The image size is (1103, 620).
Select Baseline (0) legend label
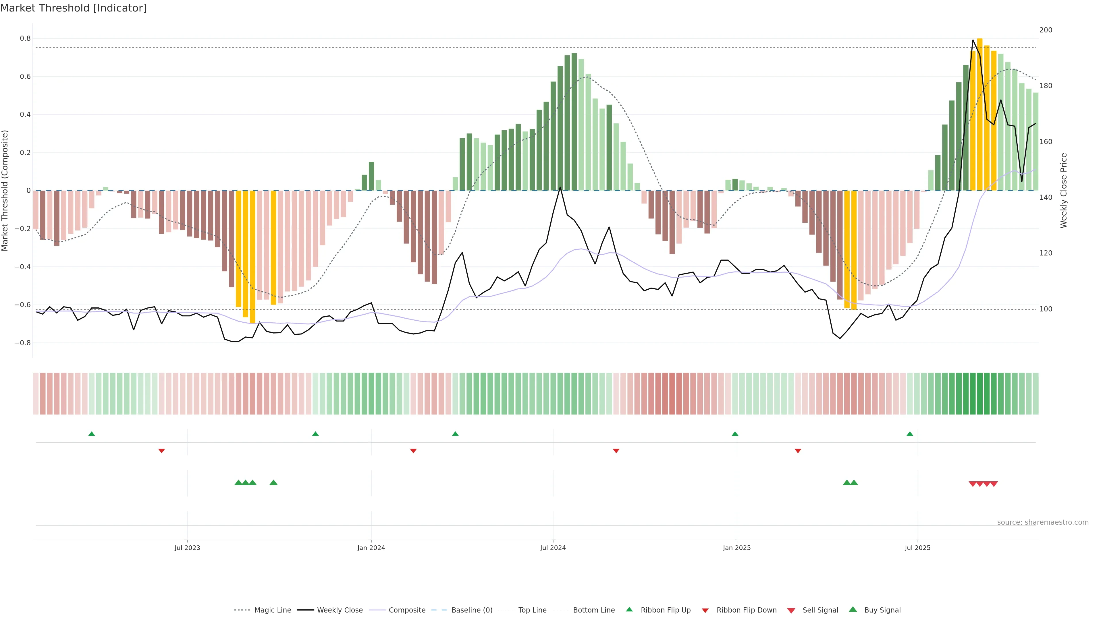472,610
